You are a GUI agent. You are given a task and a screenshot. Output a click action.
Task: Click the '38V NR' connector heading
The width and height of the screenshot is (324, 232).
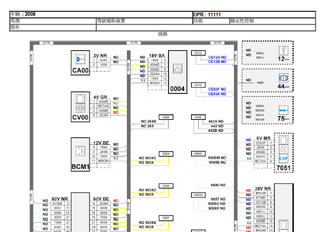tap(262, 189)
